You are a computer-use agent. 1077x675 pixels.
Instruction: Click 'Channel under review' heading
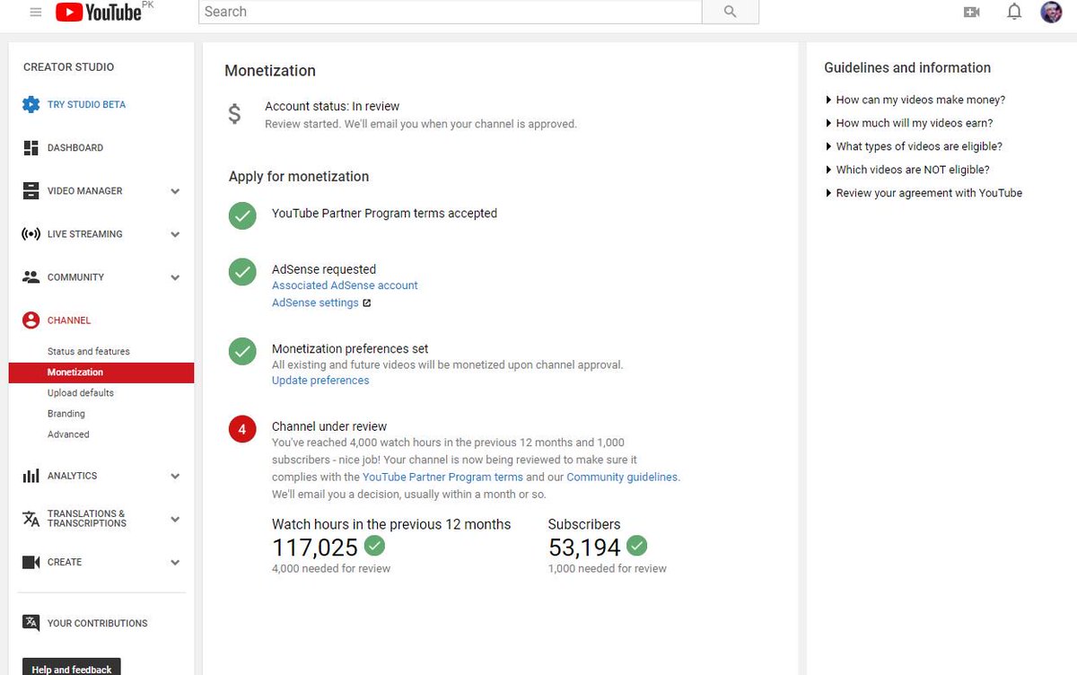pyautogui.click(x=329, y=426)
